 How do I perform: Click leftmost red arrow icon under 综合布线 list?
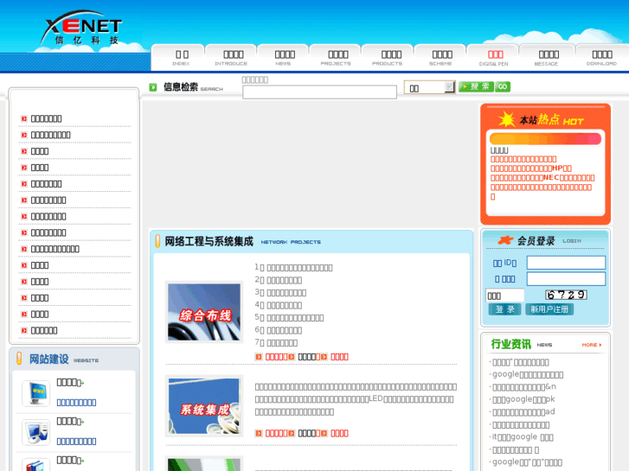(x=259, y=357)
